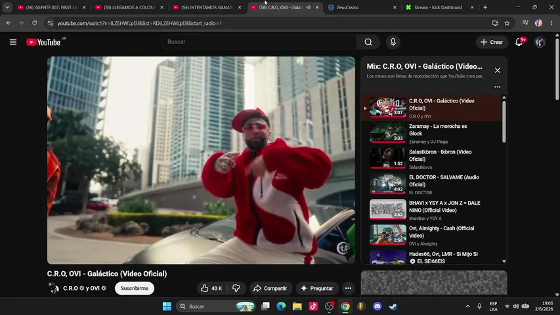Expand the tab search dropdown
This screenshot has height=315, width=560.
point(7,7)
